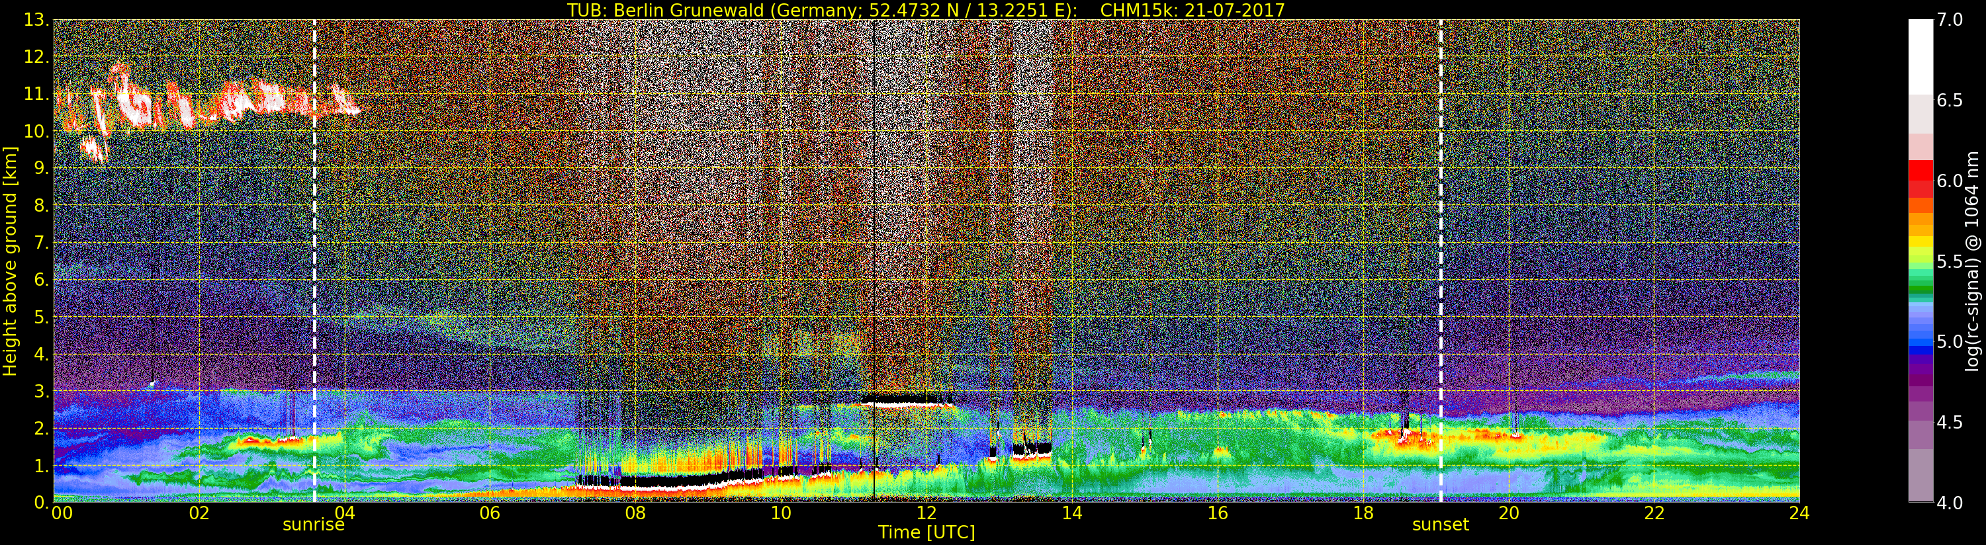Click the '02' tick on the time axis
Viewport: 1986px width, 545px height.
click(199, 513)
